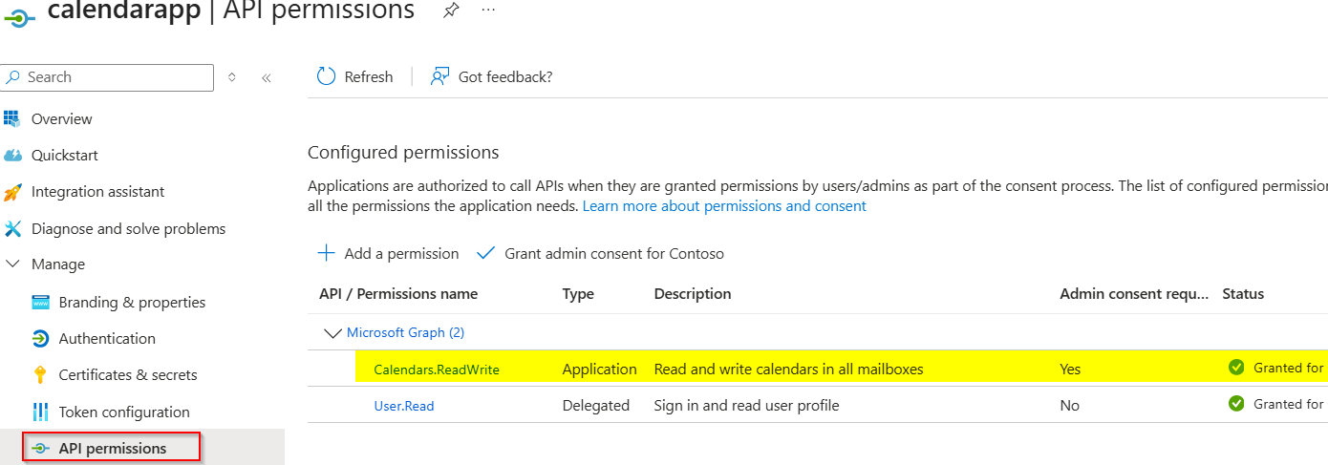Collapse the sidebar with double chevron
The height and width of the screenshot is (465, 1328).
(267, 77)
